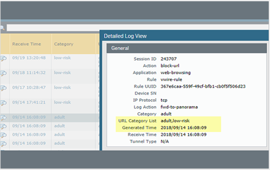Screen dimensions: 270x170
Task: Select the Generated Time value 2018/09/14 16:08:09
Action: (183, 128)
